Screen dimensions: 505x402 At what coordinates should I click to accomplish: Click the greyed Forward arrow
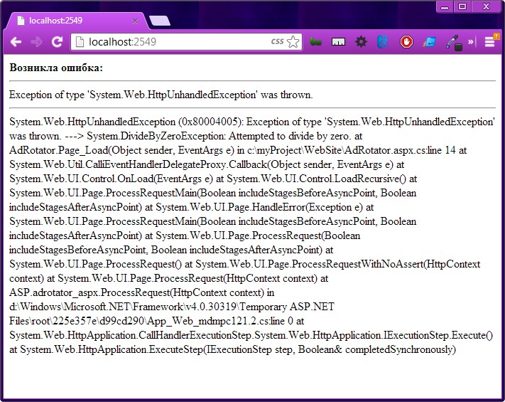click(x=36, y=42)
